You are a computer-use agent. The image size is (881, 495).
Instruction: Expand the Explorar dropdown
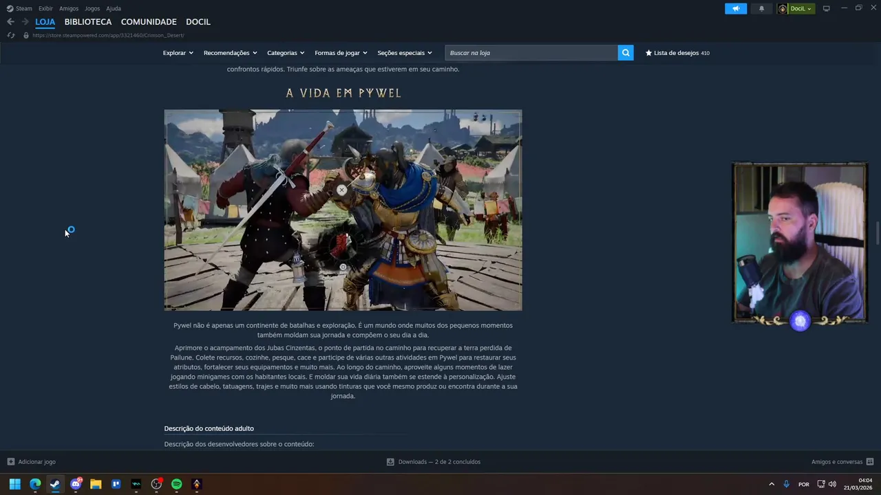point(178,53)
